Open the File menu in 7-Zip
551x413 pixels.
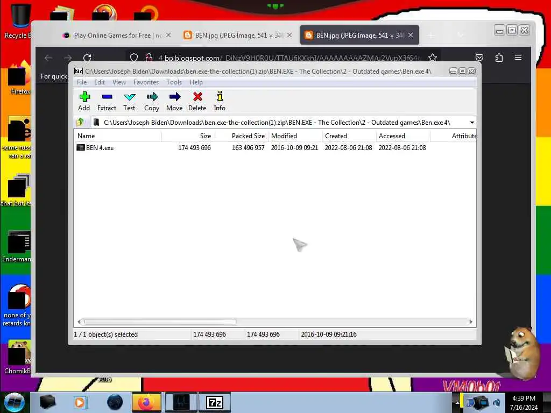pyautogui.click(x=82, y=82)
